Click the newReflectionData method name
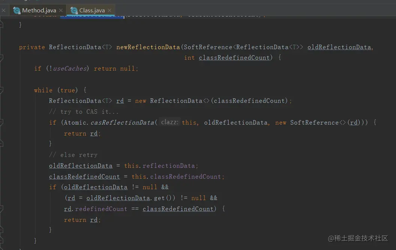 point(148,47)
